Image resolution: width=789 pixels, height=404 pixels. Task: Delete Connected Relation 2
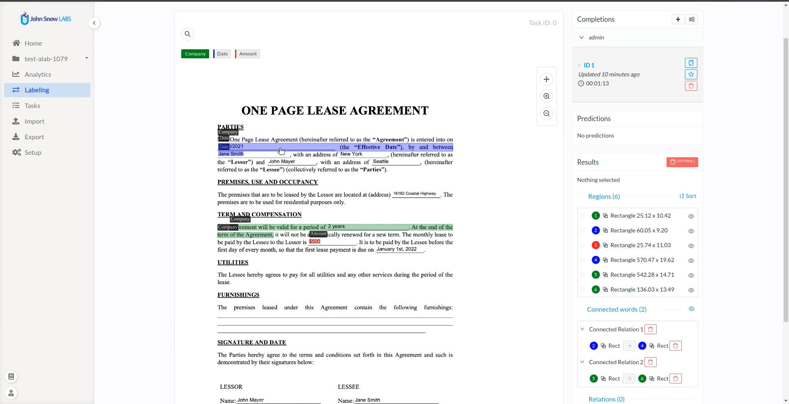click(x=651, y=362)
